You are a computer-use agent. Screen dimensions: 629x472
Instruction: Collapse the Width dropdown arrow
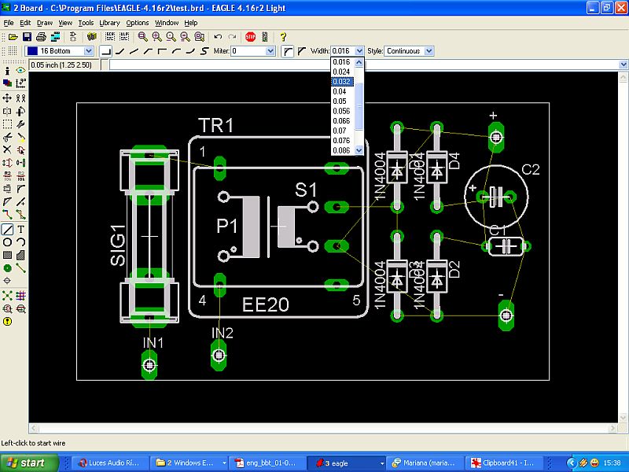click(359, 51)
